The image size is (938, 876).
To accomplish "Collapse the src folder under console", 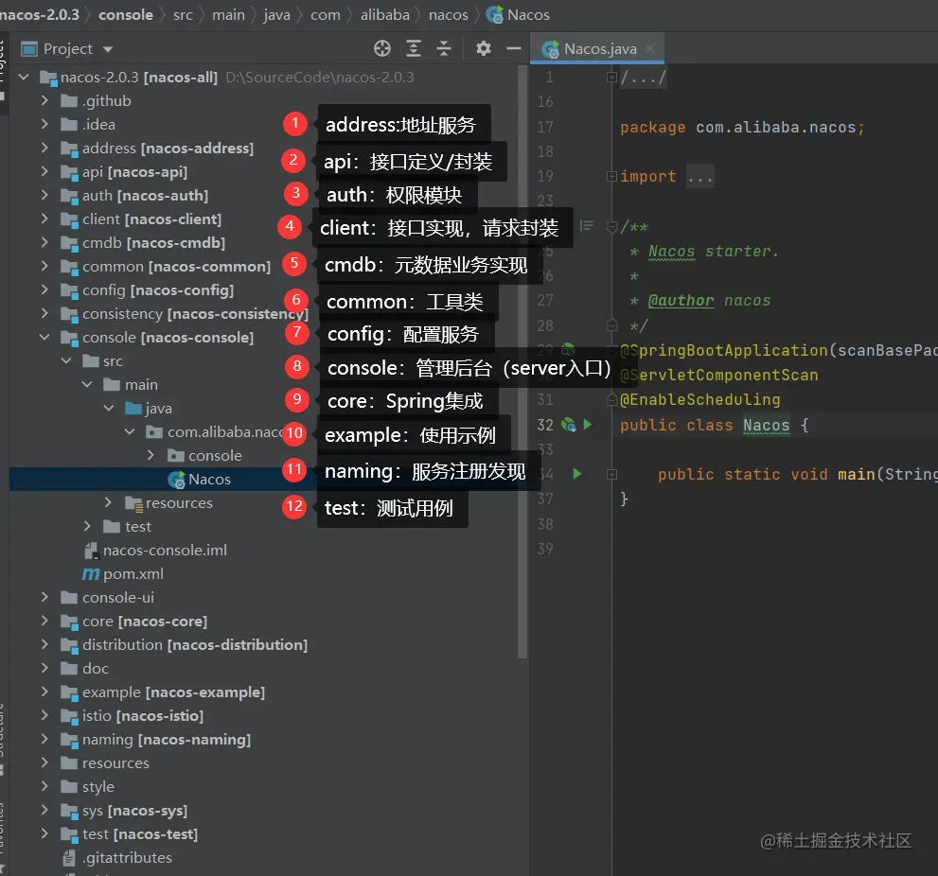I will pyautogui.click(x=66, y=360).
